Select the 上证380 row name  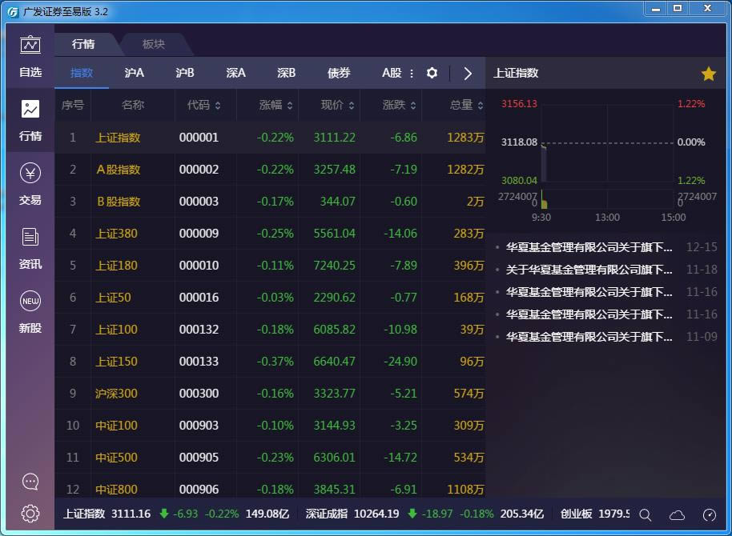tap(116, 234)
